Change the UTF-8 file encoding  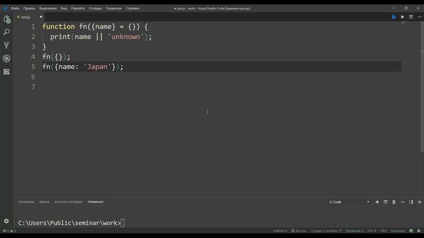[x=372, y=231]
